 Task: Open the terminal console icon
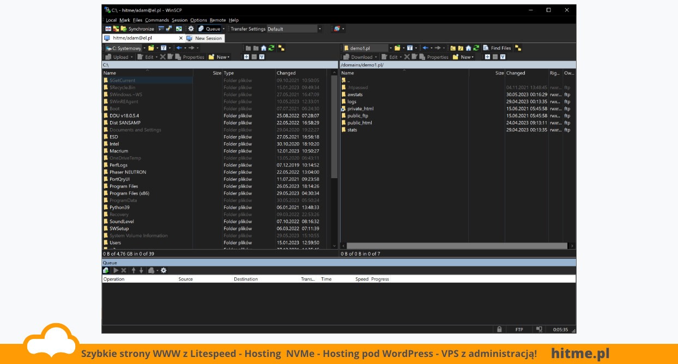161,29
